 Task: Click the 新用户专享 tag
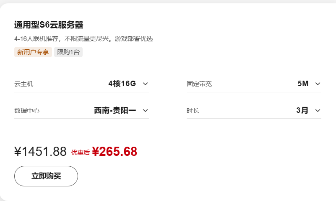(x=33, y=52)
